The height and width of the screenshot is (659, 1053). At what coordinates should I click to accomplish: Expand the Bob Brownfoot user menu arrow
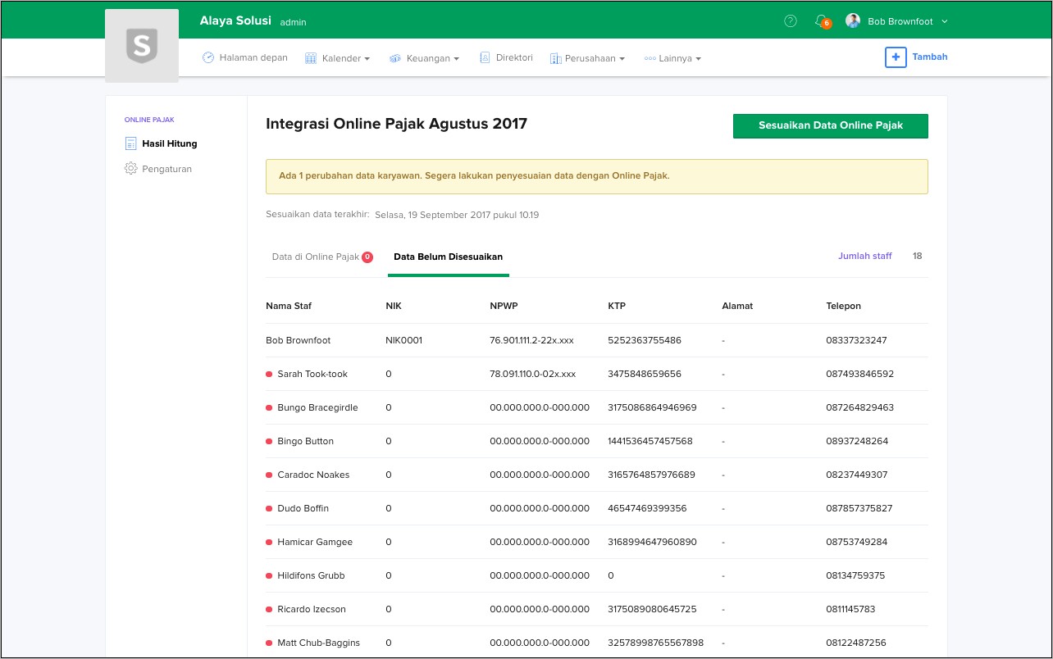945,21
